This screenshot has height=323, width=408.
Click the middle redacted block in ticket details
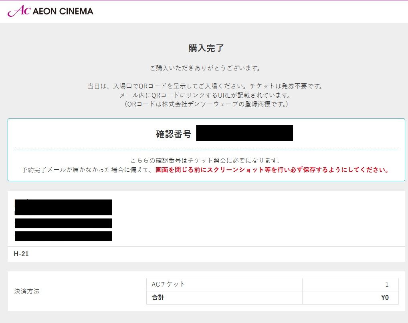pos(63,223)
